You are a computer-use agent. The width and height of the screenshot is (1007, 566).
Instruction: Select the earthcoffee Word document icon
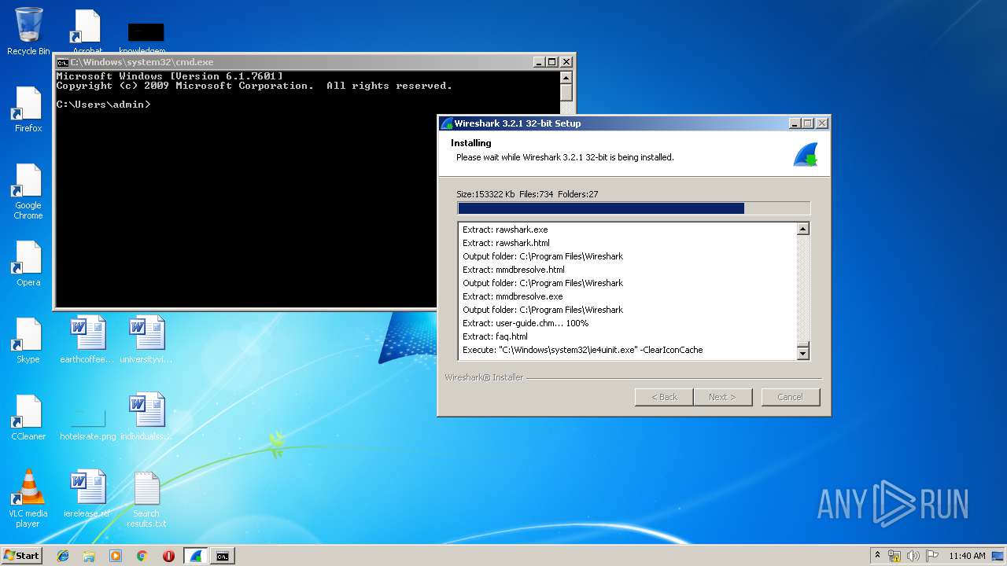tap(87, 340)
